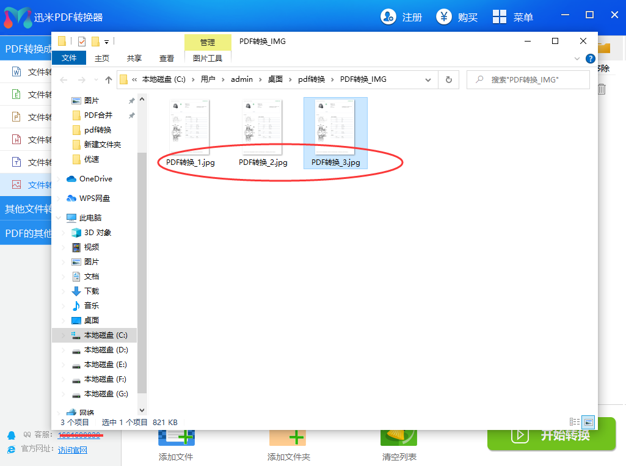Click the Explorer help question mark icon

pos(590,59)
